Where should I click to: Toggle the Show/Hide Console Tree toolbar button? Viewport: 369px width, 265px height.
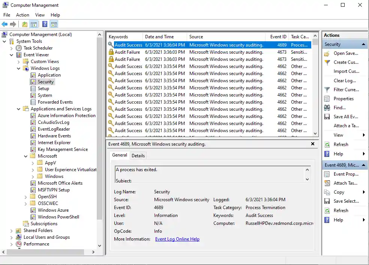[x=34, y=24]
